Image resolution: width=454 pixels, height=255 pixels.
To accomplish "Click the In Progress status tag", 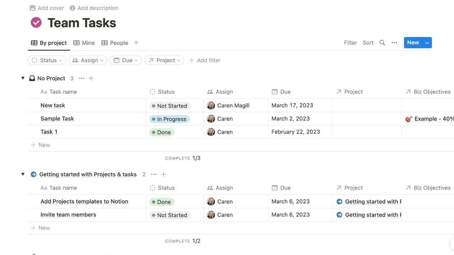I will (x=169, y=119).
